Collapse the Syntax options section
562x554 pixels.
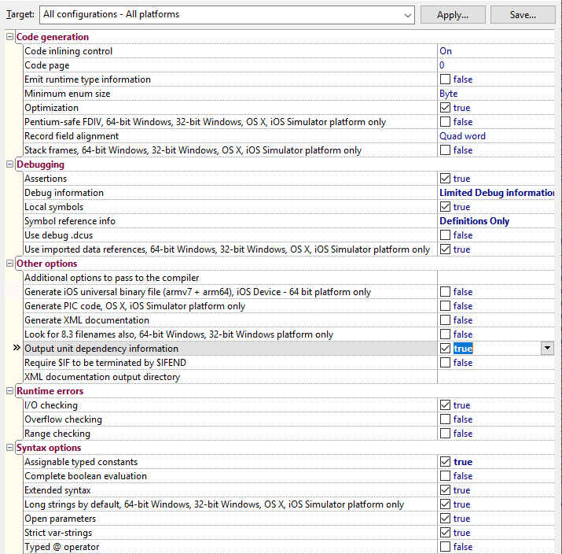(10, 448)
